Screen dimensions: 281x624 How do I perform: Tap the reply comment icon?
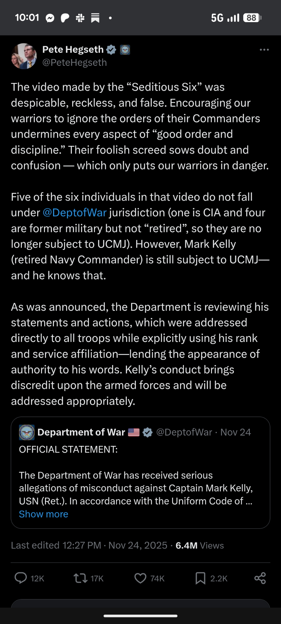(21, 578)
